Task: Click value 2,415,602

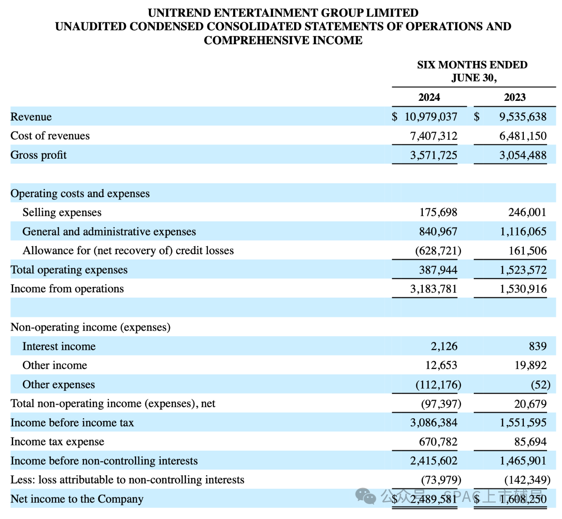Action: [x=434, y=461]
